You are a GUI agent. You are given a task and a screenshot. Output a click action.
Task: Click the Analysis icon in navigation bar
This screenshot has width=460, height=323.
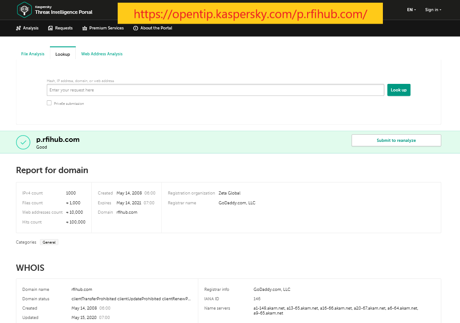pos(18,28)
